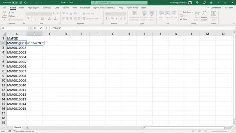Toggle Italic formatting

click(x=32, y=18)
